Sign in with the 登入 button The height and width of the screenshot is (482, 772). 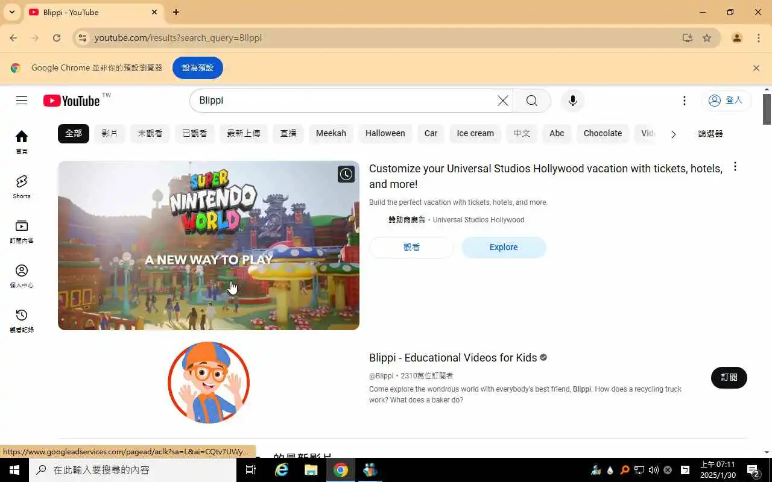click(x=726, y=101)
